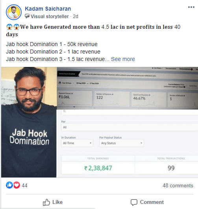Click the total earnings ₹2,38,847 figure
This screenshot has height=209, width=198.
(x=98, y=168)
